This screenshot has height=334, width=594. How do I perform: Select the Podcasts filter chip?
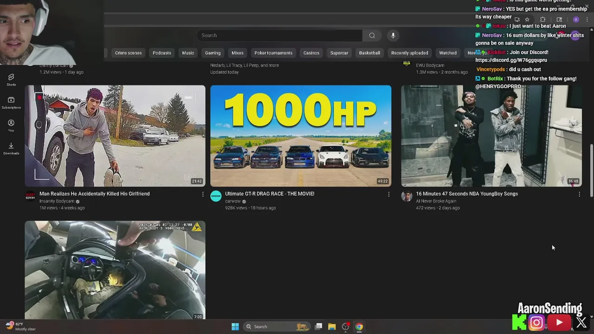coord(162,53)
